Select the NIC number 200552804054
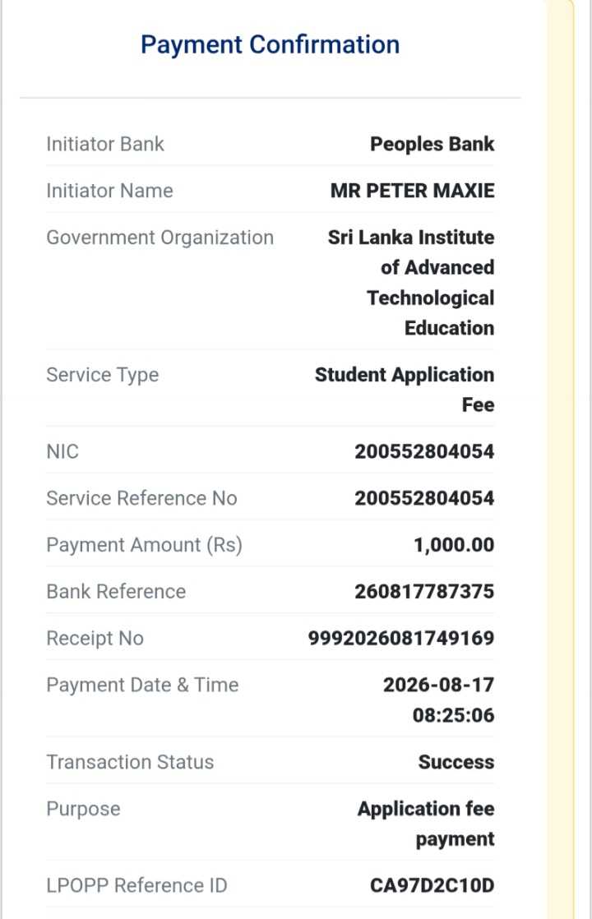The width and height of the screenshot is (592, 919). (424, 451)
